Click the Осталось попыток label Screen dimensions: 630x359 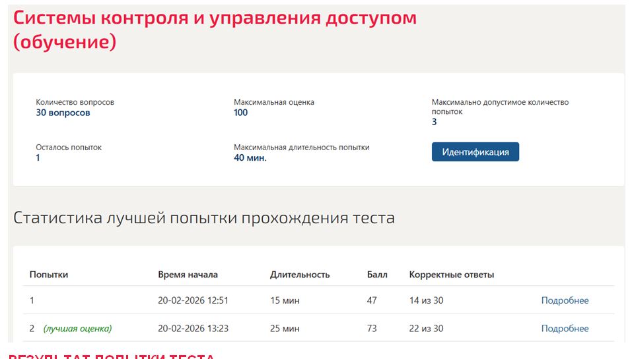pos(69,148)
